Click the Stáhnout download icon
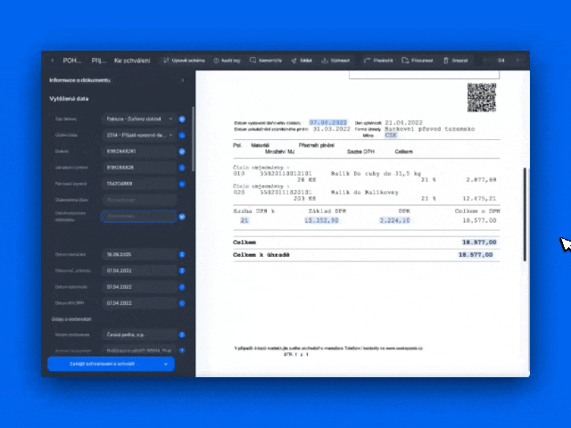The width and height of the screenshot is (571, 428). pos(325,61)
